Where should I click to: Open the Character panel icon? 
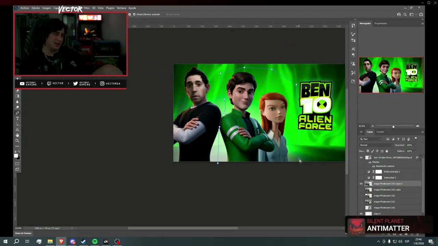pos(353,49)
